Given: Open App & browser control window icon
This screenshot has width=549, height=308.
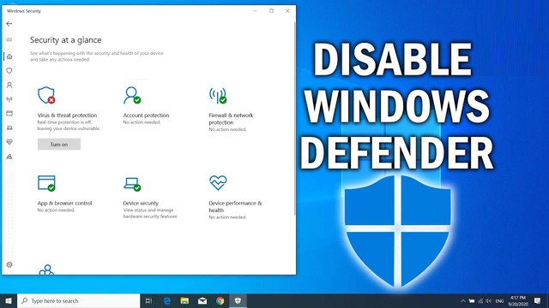Looking at the screenshot, I should tap(46, 183).
